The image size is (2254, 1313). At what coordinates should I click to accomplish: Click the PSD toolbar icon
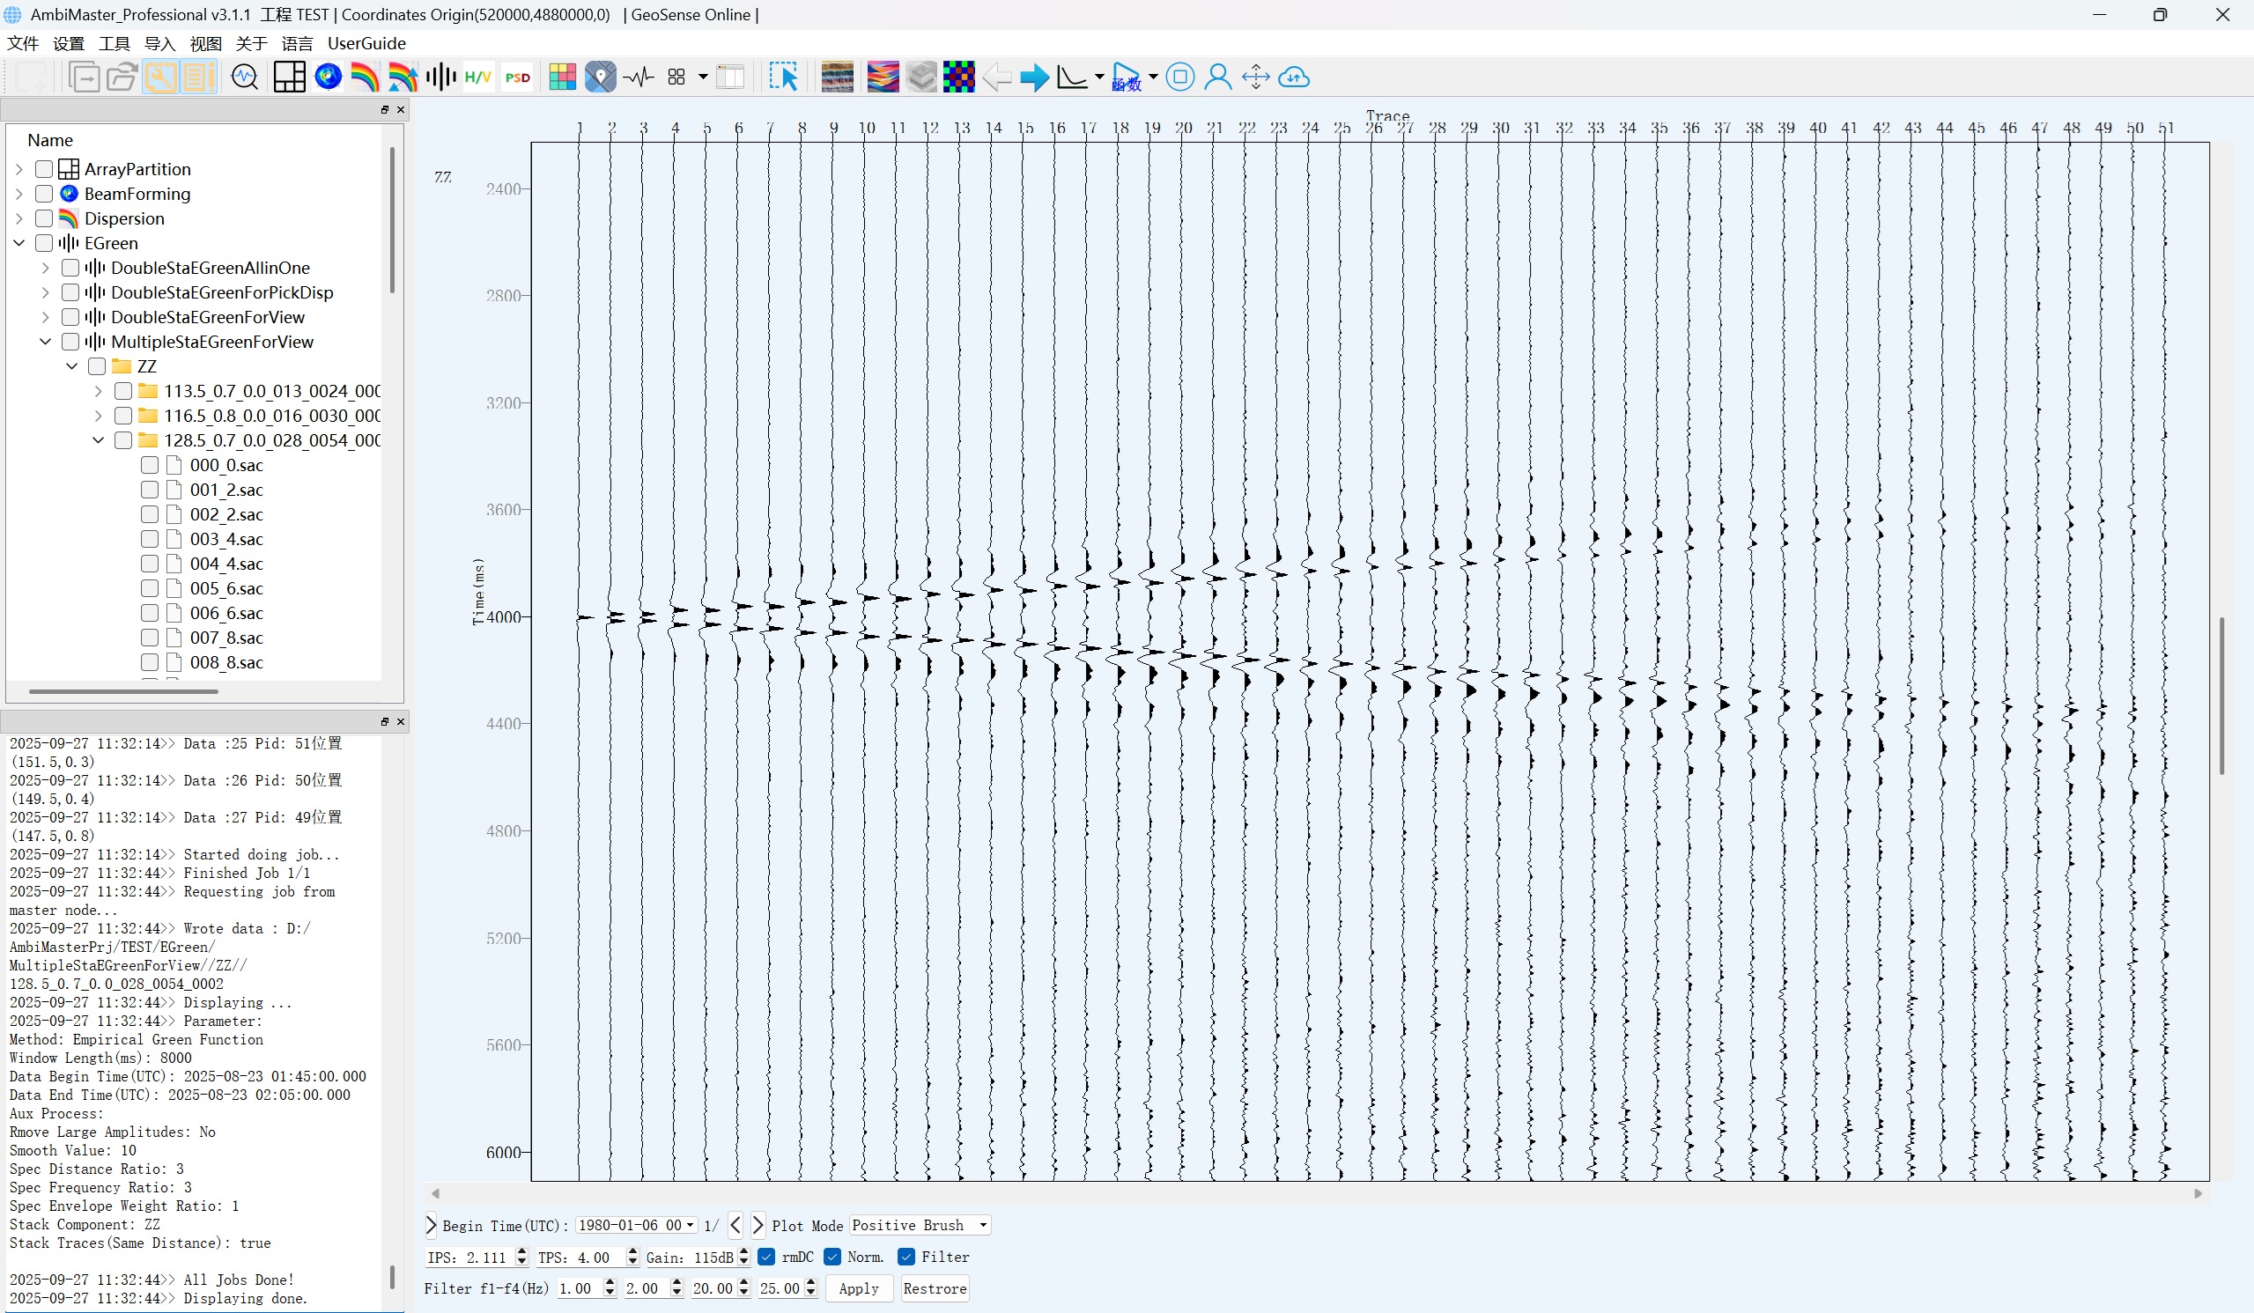(517, 77)
